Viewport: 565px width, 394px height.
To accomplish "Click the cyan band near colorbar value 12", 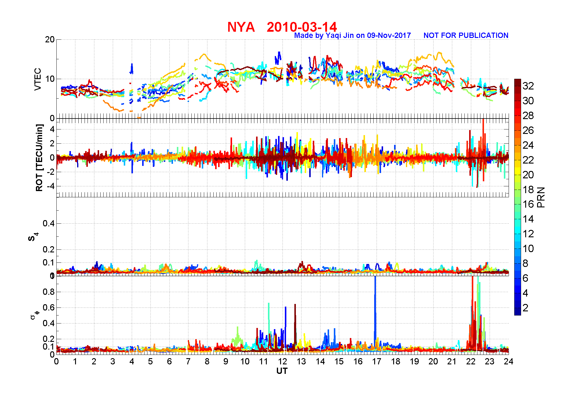I will (x=518, y=234).
